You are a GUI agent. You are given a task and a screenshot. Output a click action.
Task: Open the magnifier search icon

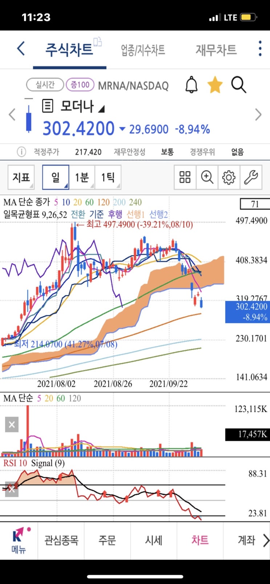coord(239,85)
